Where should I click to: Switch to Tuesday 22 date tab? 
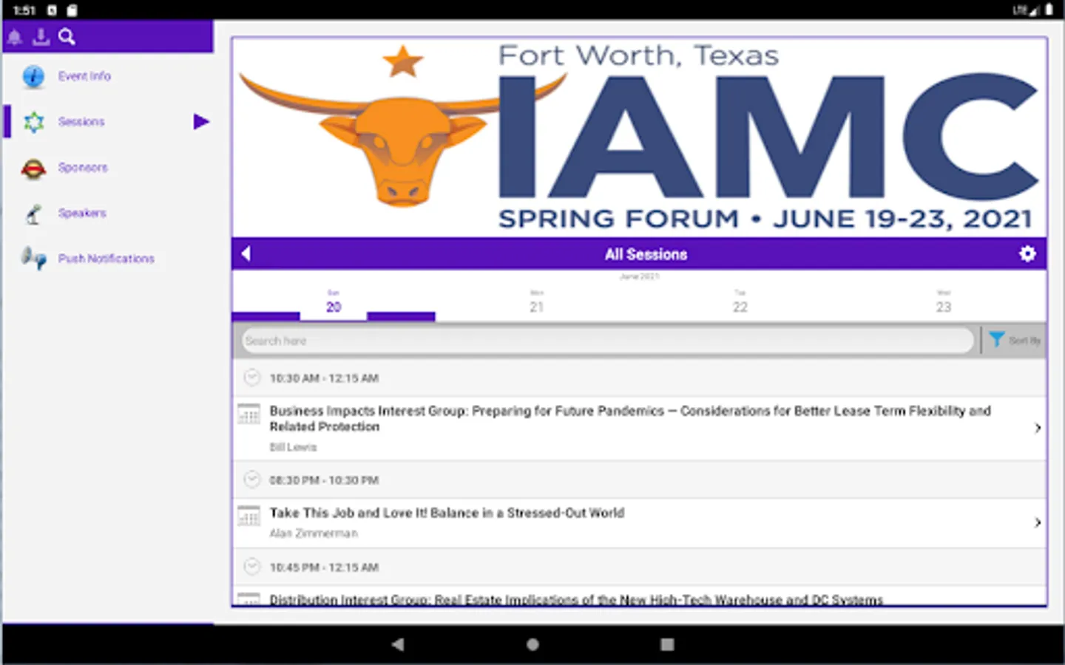(740, 301)
